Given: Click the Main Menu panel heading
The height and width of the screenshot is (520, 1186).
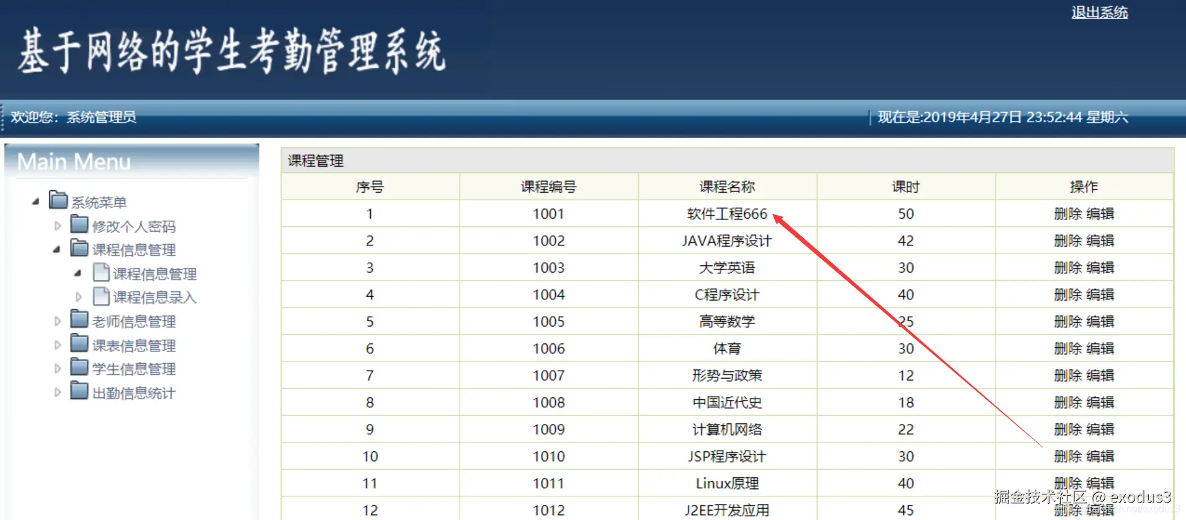Looking at the screenshot, I should [x=74, y=162].
